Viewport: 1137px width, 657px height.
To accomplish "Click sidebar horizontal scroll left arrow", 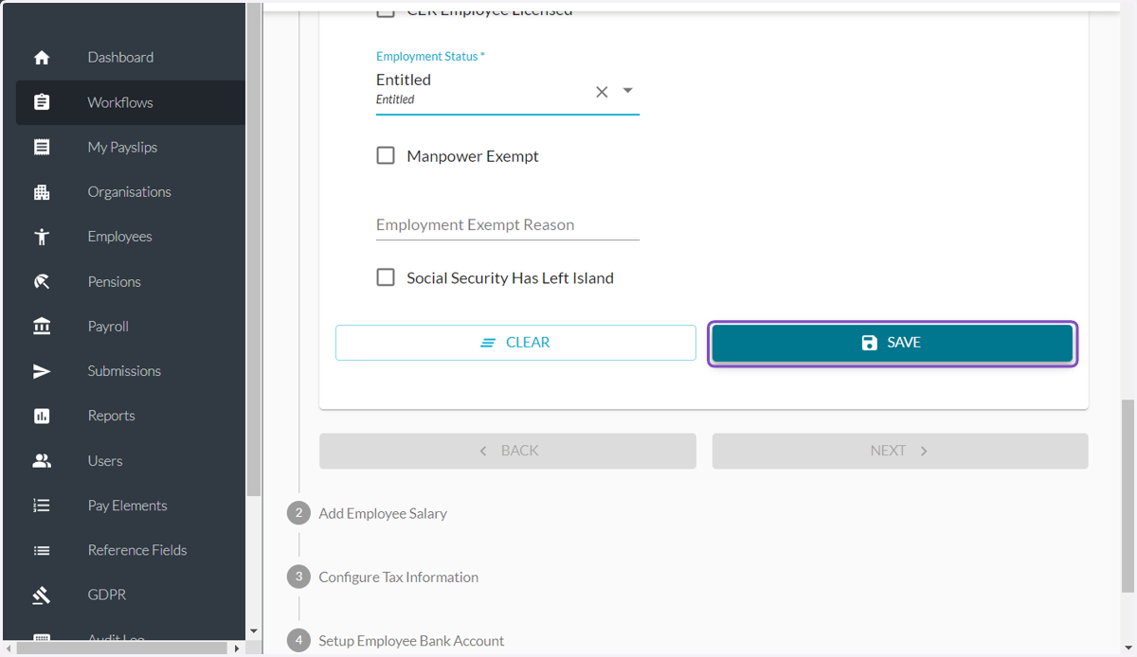I will 9,648.
